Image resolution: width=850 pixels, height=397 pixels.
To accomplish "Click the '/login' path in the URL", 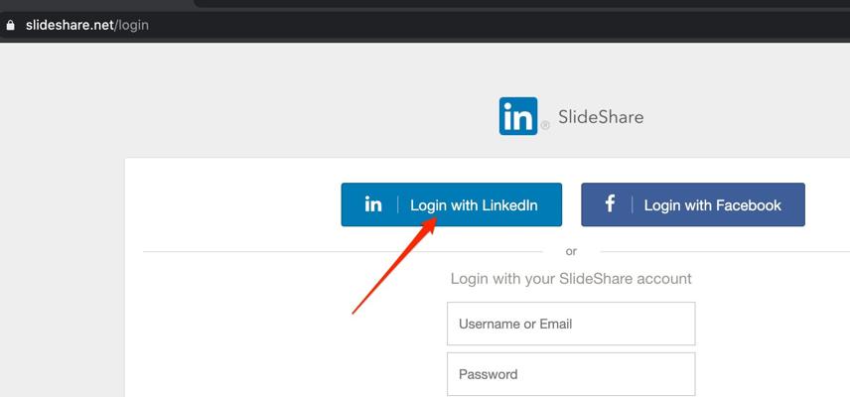I will point(132,25).
